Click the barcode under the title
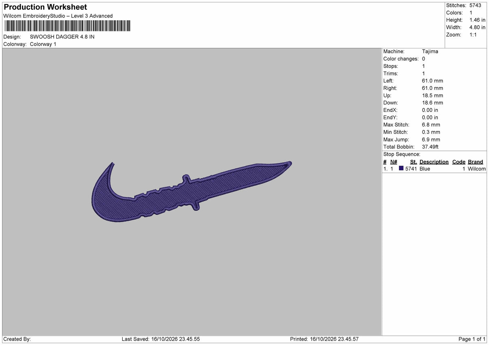 click(67, 26)
